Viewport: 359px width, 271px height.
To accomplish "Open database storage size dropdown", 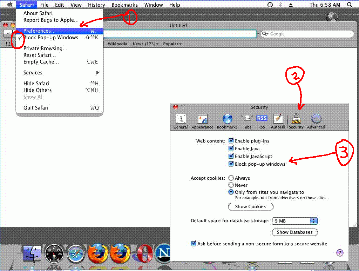I will pyautogui.click(x=294, y=221).
